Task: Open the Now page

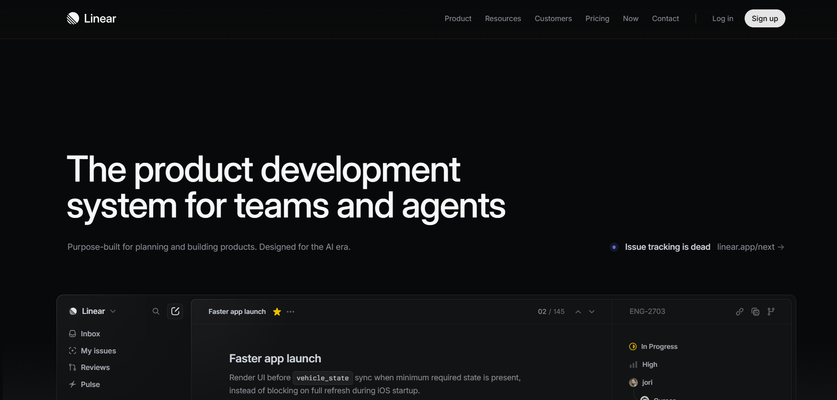Action: 630,18
